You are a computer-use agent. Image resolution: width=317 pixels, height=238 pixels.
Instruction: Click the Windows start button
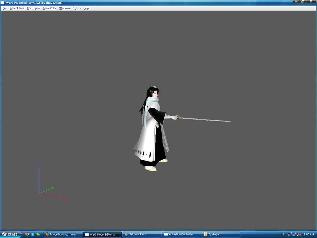point(11,234)
